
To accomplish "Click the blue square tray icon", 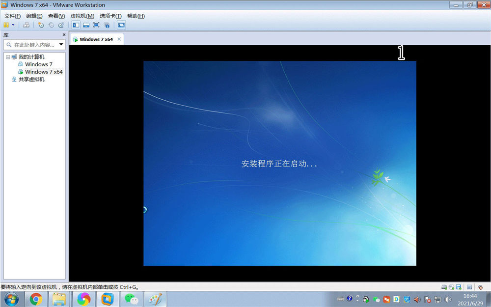I will [407, 300].
